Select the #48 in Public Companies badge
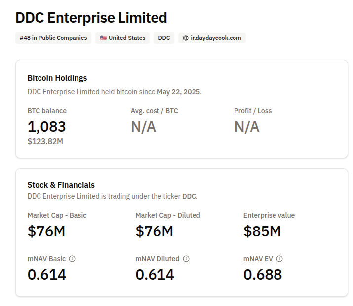Screen dimensions: 353x306 tap(53, 38)
